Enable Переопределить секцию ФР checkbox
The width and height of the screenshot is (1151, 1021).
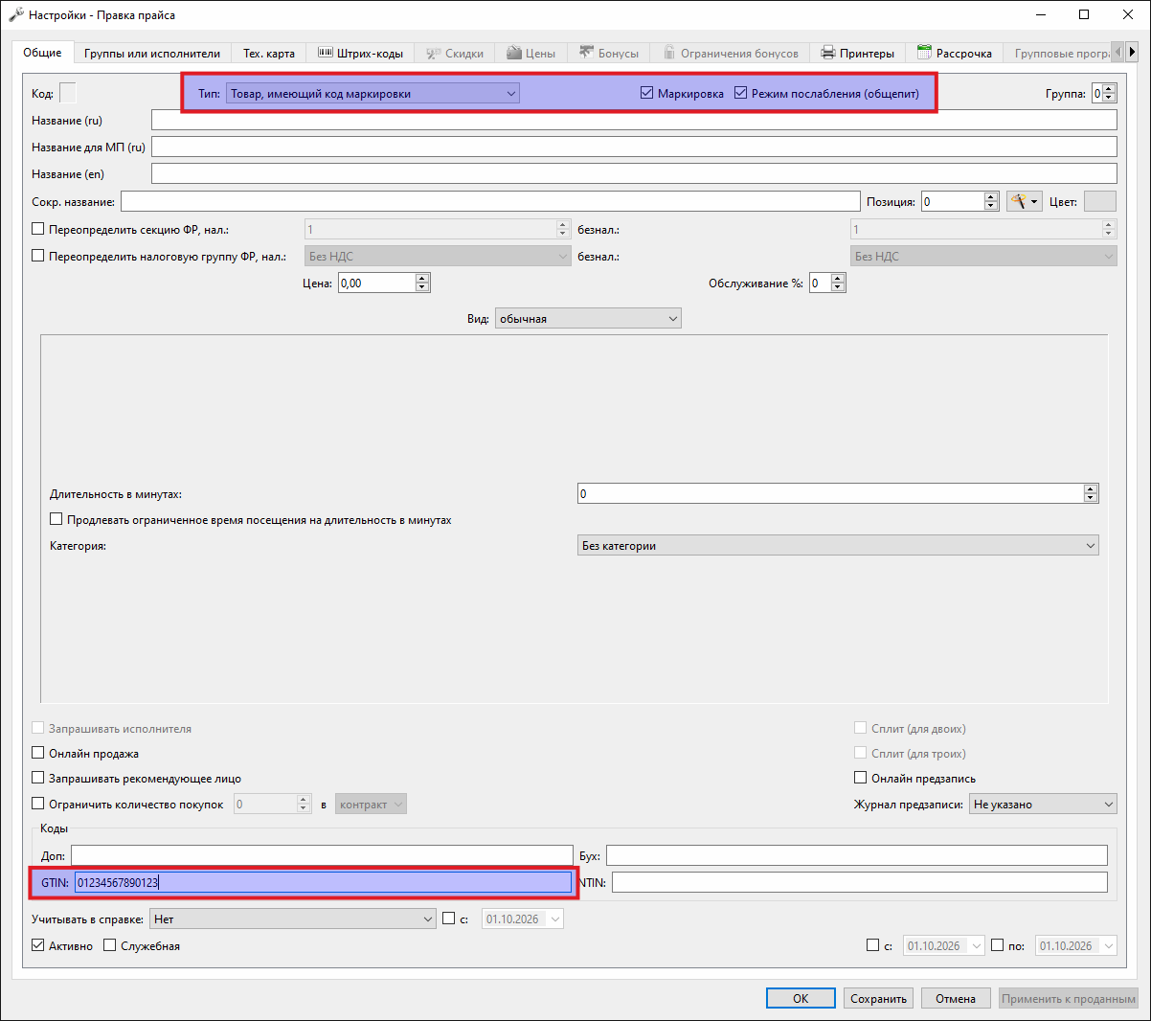click(38, 230)
